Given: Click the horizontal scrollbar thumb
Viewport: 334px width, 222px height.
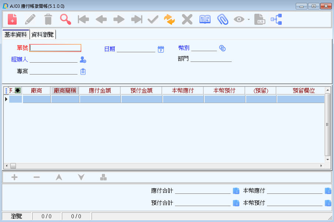Looking at the screenshot, I should pos(13,166).
